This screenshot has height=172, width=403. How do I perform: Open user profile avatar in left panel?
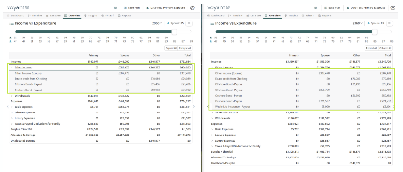tap(192, 7)
